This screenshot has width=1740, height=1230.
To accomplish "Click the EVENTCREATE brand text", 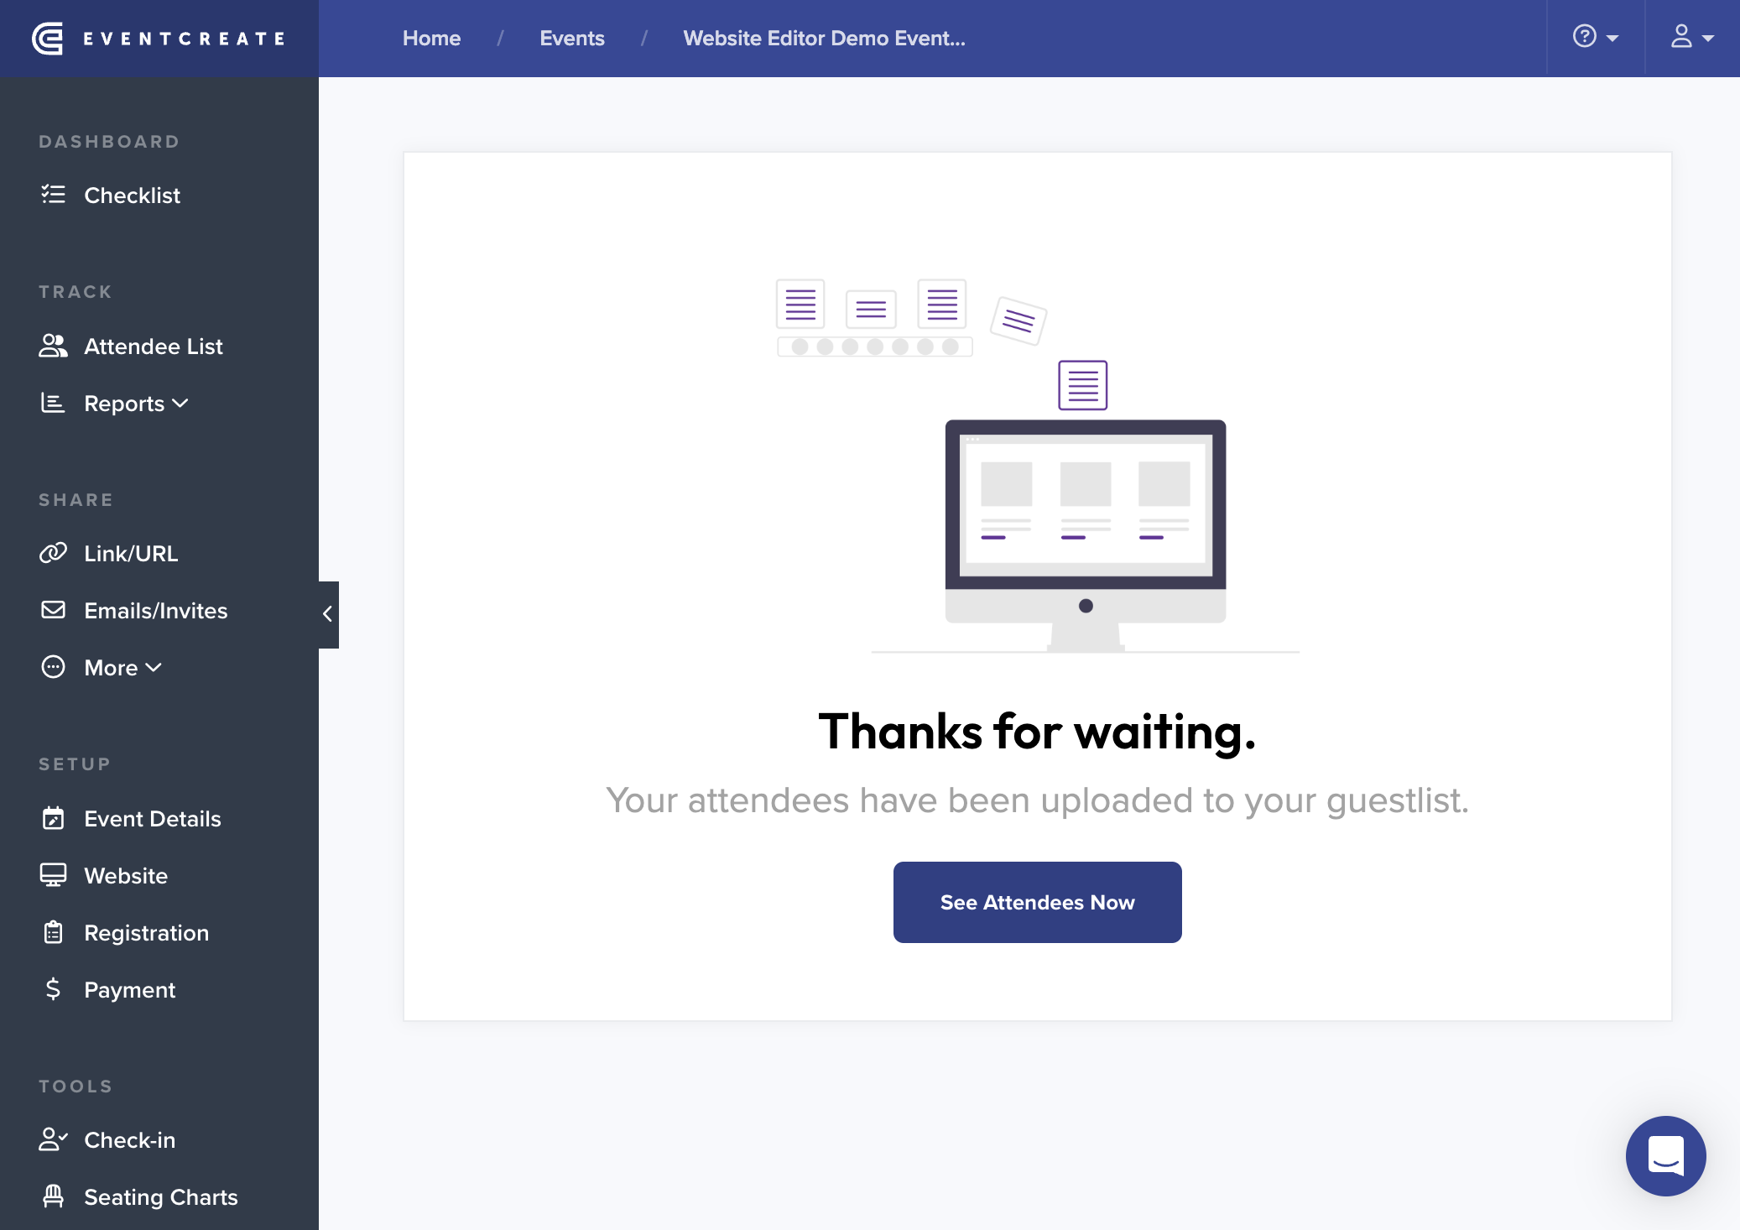I will [x=184, y=39].
